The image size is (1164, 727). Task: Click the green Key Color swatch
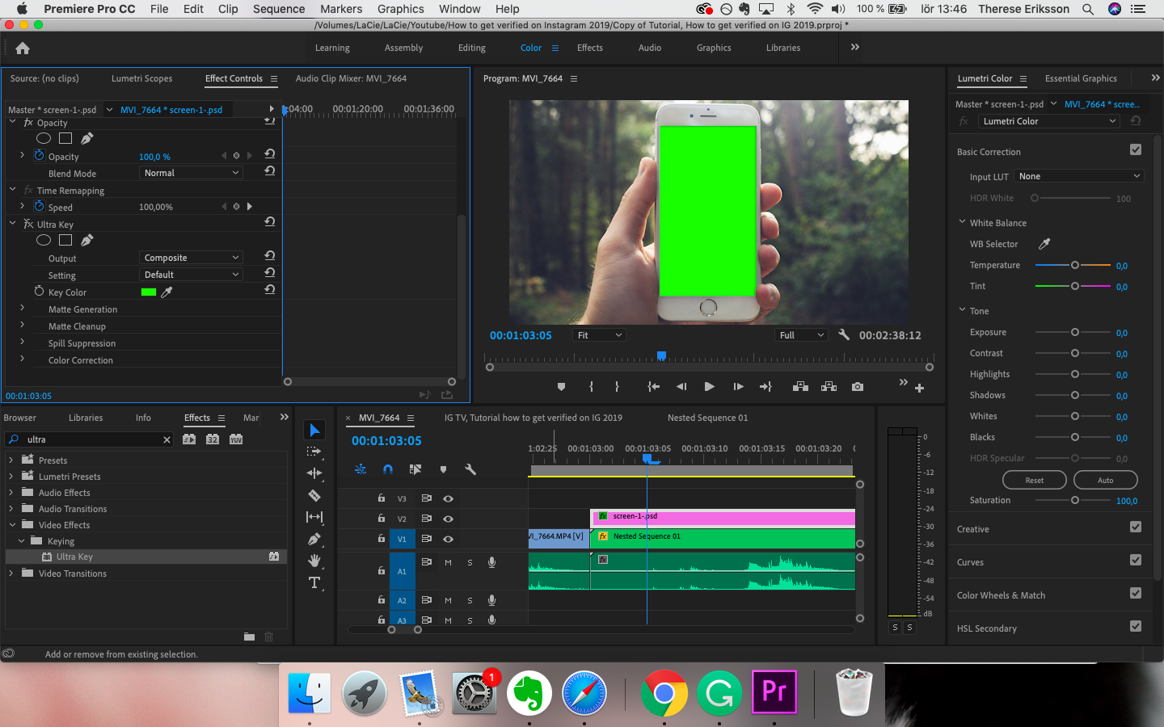tap(149, 292)
